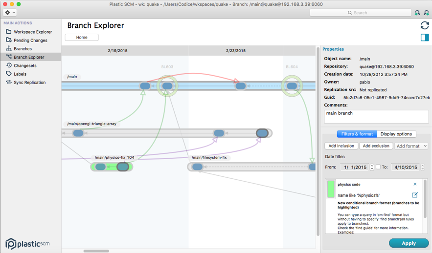The height and width of the screenshot is (253, 432).
Task: Click the Branches tree icon
Action: pos(9,48)
